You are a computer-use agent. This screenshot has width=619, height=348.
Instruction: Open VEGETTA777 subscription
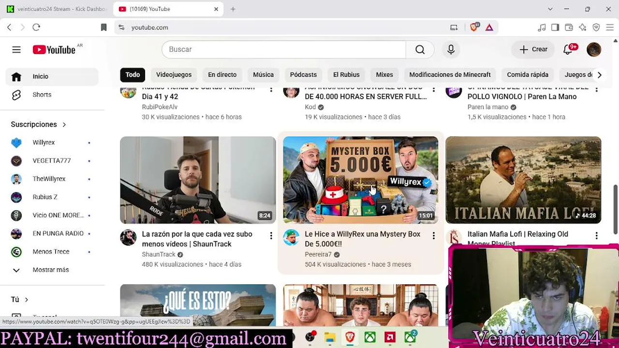coord(52,160)
